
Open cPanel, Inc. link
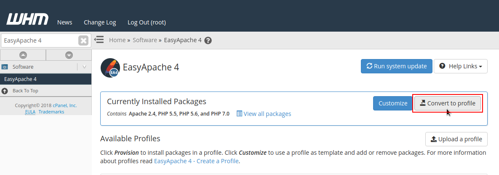tap(65, 105)
